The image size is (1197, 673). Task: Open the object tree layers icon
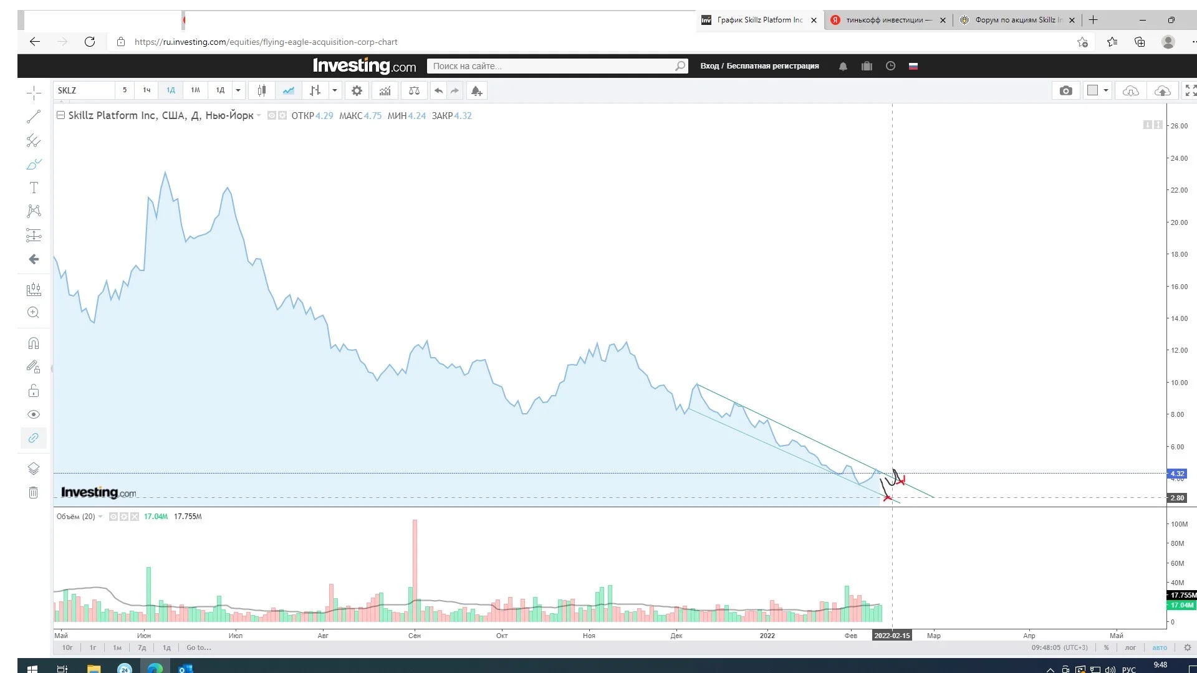[x=34, y=469]
